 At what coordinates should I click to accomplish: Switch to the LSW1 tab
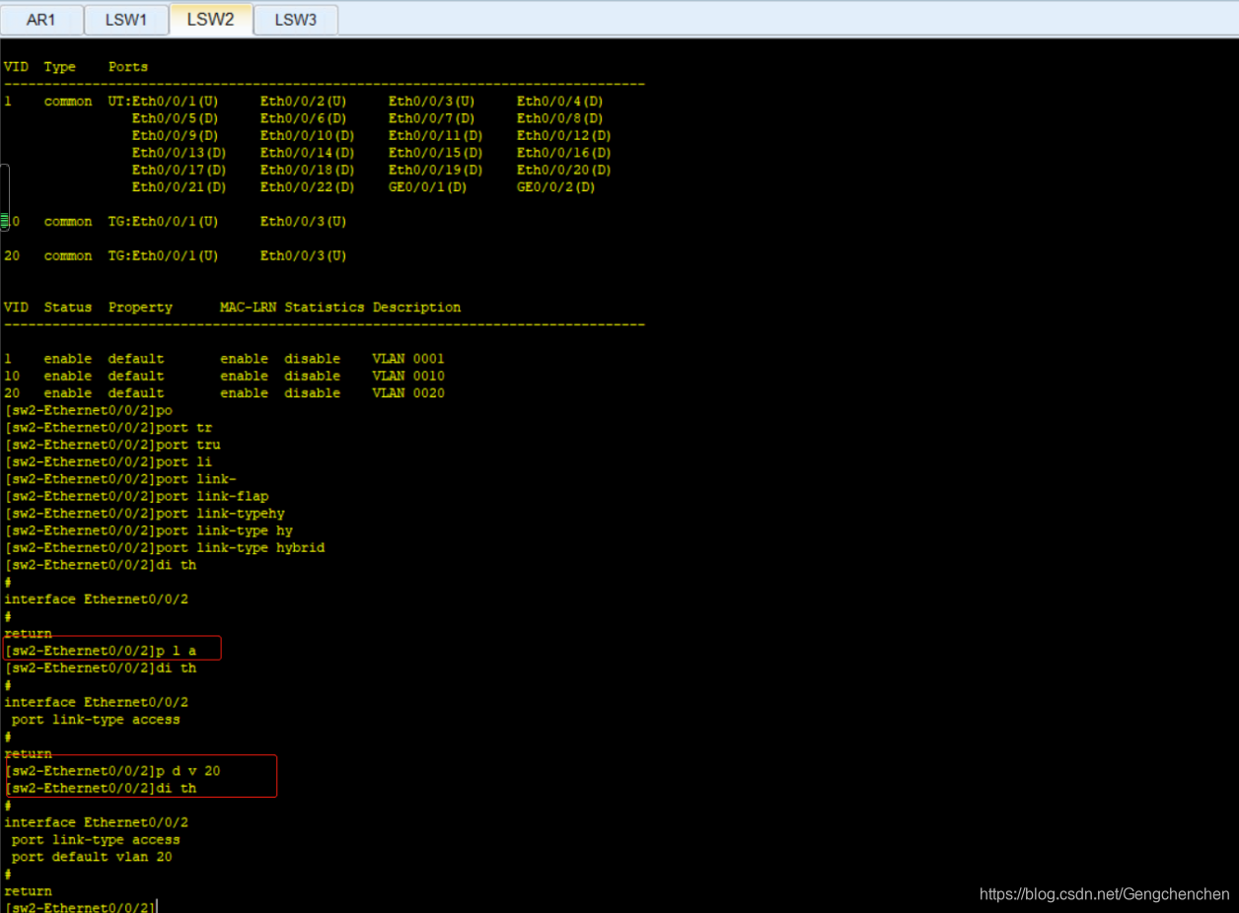coord(126,20)
